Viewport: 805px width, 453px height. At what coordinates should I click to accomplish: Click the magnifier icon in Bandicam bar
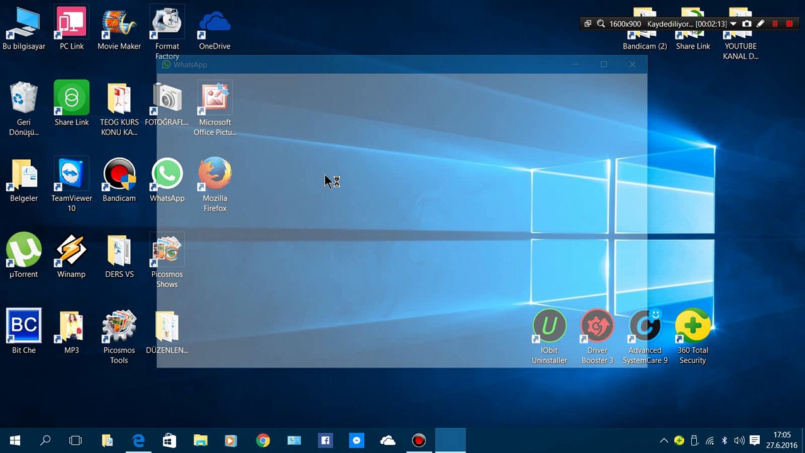(601, 24)
